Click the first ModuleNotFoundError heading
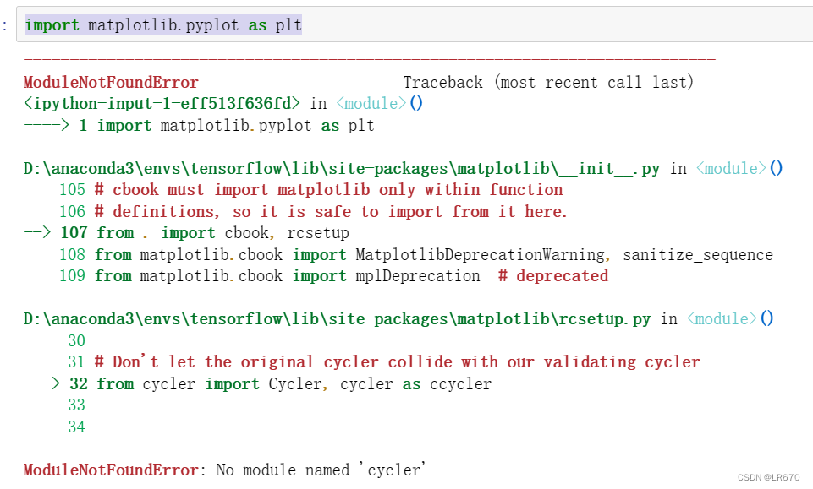Viewport: 813px width, 489px height. click(x=110, y=82)
